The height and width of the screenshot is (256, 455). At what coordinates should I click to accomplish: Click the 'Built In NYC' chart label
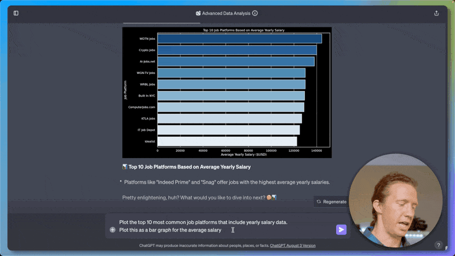[x=147, y=96]
